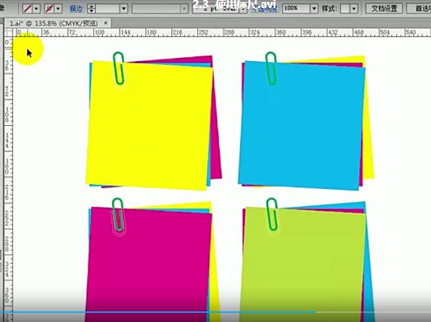Click the 首选项 preferences button

pos(419,9)
